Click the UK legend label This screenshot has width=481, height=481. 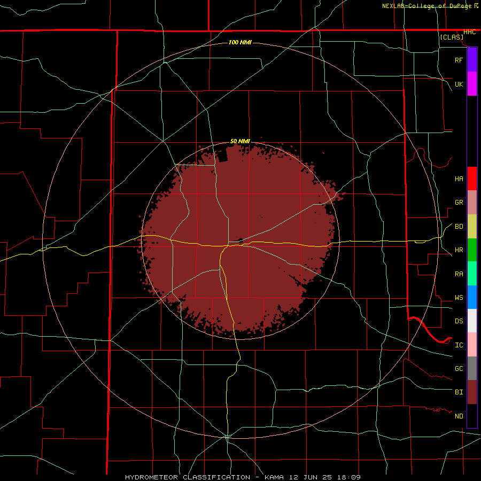coord(459,84)
